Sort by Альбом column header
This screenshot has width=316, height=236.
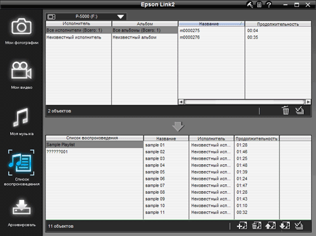(145, 23)
